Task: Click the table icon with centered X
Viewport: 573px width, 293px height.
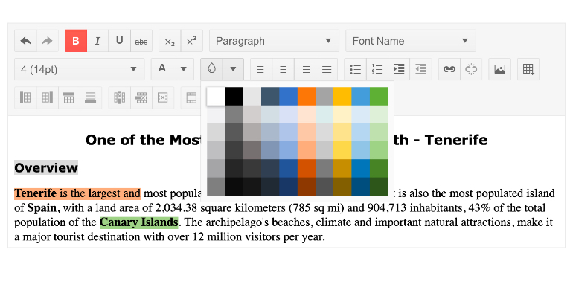Action: pyautogui.click(x=163, y=97)
